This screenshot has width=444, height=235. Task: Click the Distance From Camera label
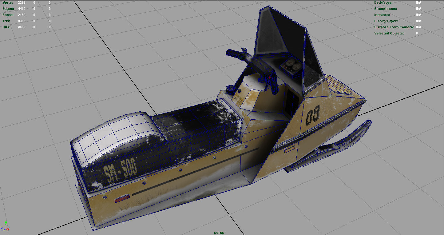(394, 27)
